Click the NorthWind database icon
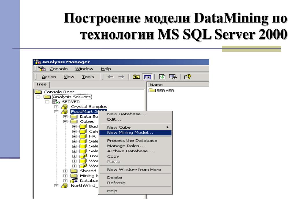Image resolution: width=296 pixels, height=222 pixels. click(64, 186)
